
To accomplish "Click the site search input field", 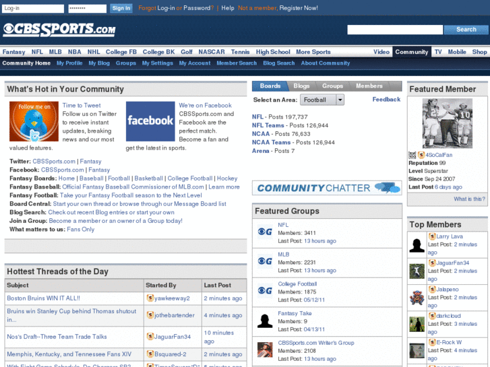I will tap(395, 30).
